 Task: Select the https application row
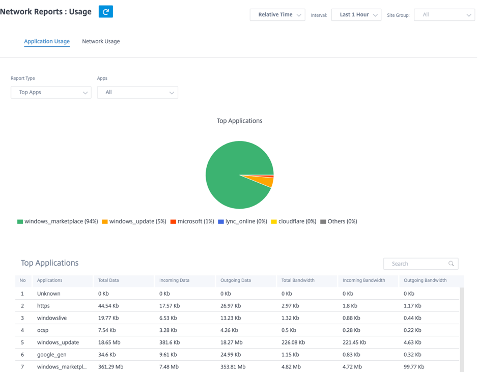[237, 306]
